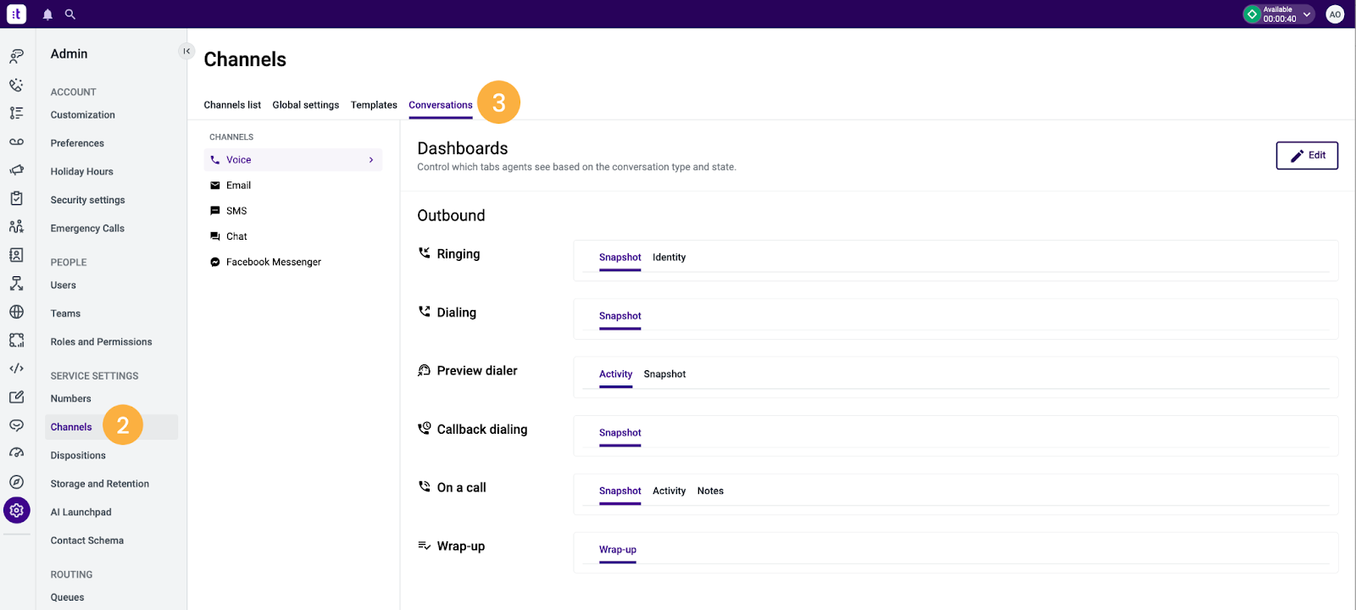Open the flow routing icon in left rail
The image size is (1356, 610).
tap(16, 283)
